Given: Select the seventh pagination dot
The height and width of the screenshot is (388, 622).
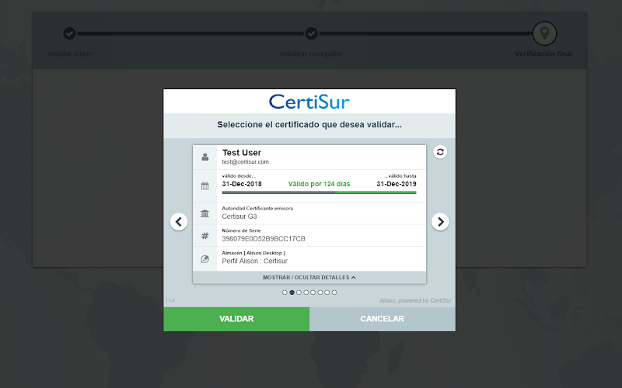Looking at the screenshot, I should [x=327, y=293].
